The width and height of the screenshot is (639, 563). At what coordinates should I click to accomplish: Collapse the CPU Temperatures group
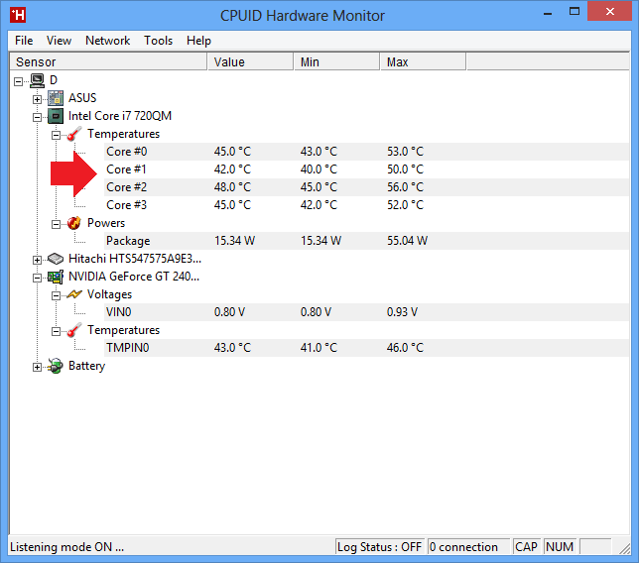click(x=56, y=135)
